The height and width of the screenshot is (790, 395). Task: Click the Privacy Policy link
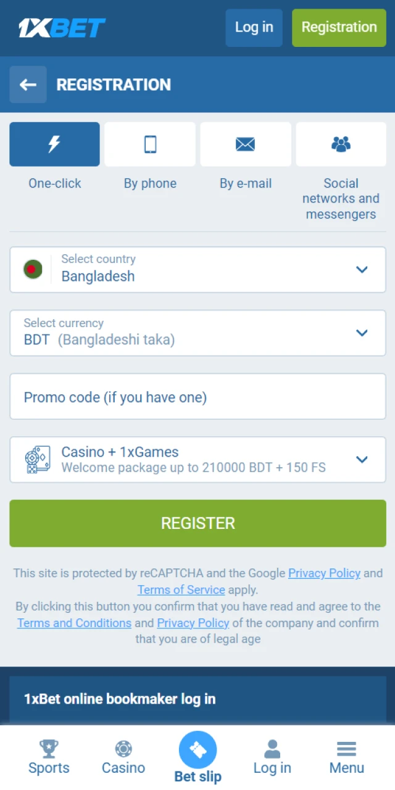[x=193, y=623]
